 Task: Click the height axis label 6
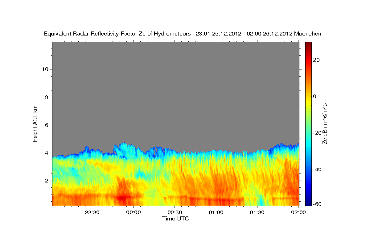tap(46, 125)
